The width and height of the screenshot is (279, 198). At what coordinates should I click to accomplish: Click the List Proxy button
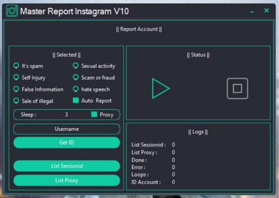[x=67, y=180]
